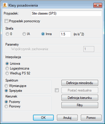Click the Robot app icon in title bar
Viewport: 105px width, 124px height.
(5, 5)
